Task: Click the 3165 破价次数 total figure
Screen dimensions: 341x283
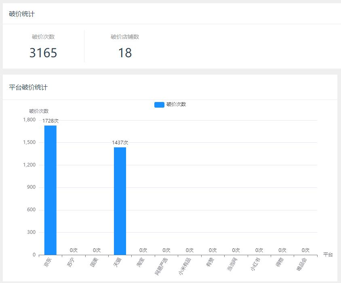Action: (x=43, y=53)
